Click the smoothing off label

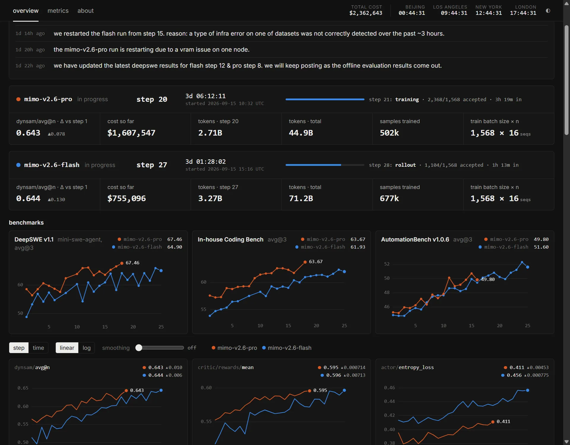click(192, 348)
